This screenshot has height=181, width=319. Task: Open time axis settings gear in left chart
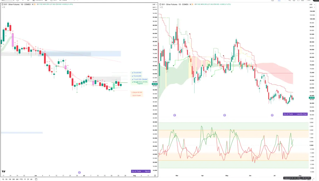tap(155, 175)
